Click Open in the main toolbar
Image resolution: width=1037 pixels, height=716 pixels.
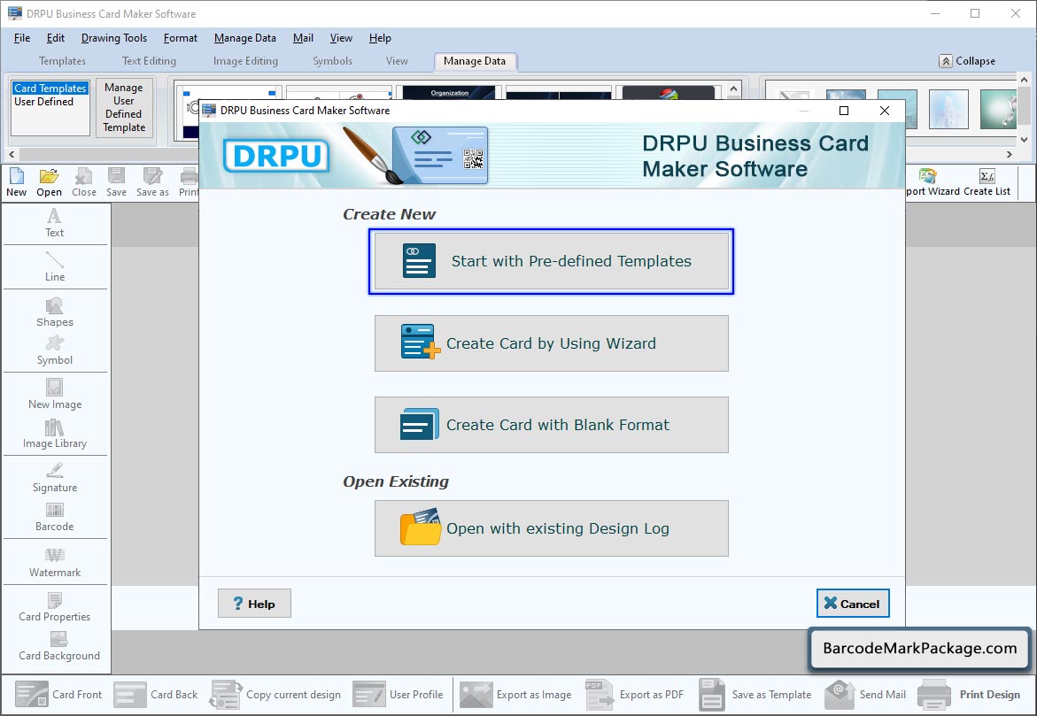click(49, 181)
